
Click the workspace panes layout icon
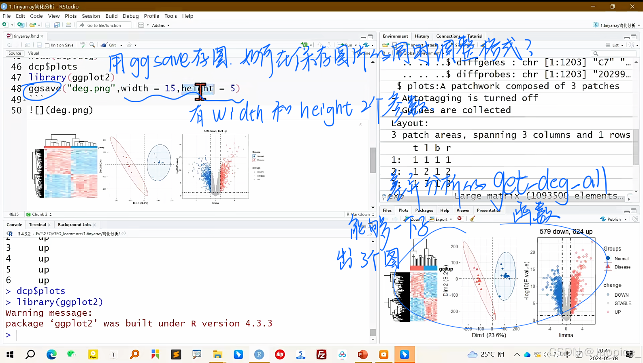(141, 25)
